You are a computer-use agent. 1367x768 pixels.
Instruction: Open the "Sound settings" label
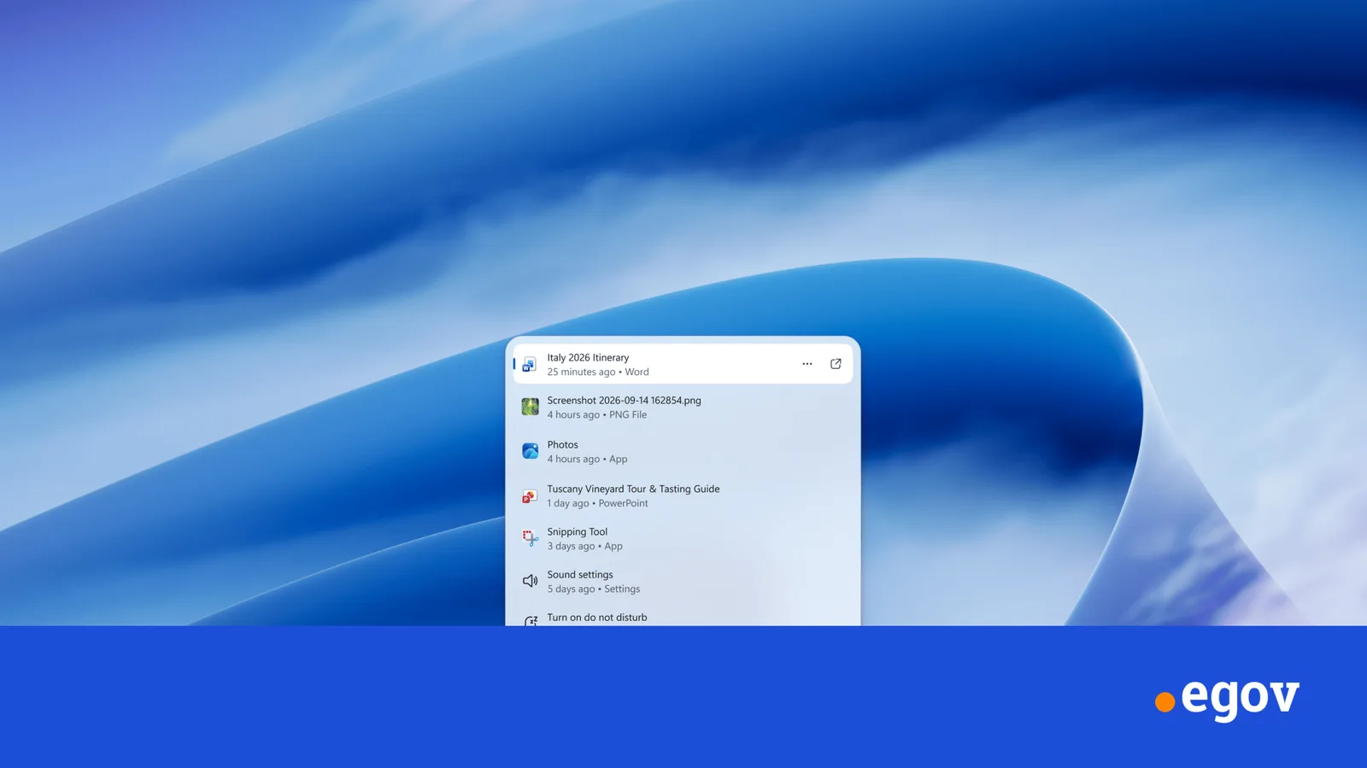[580, 574]
